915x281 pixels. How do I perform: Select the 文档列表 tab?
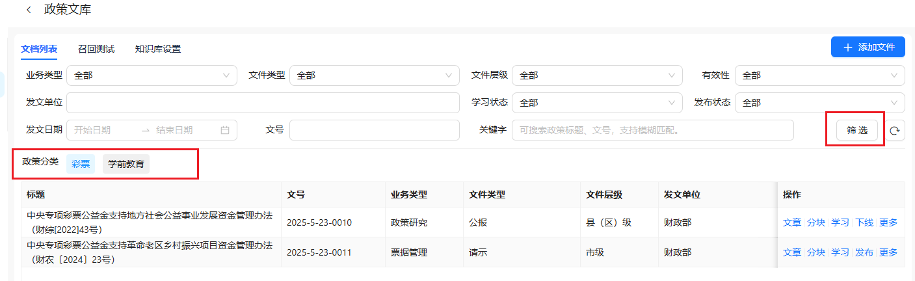click(39, 49)
